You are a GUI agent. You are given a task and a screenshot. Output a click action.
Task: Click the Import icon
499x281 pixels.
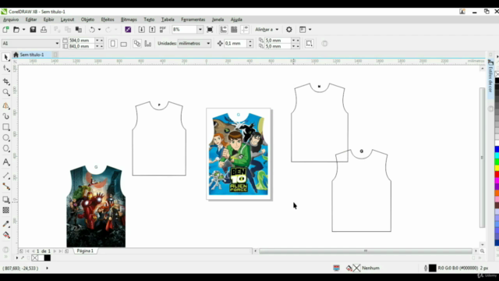(142, 30)
